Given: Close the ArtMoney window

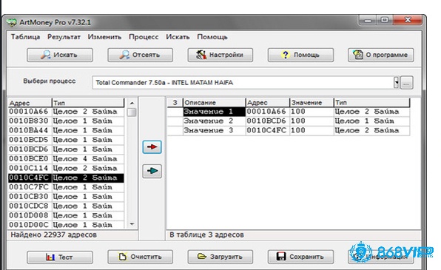Looking at the screenshot, I should coord(408,20).
